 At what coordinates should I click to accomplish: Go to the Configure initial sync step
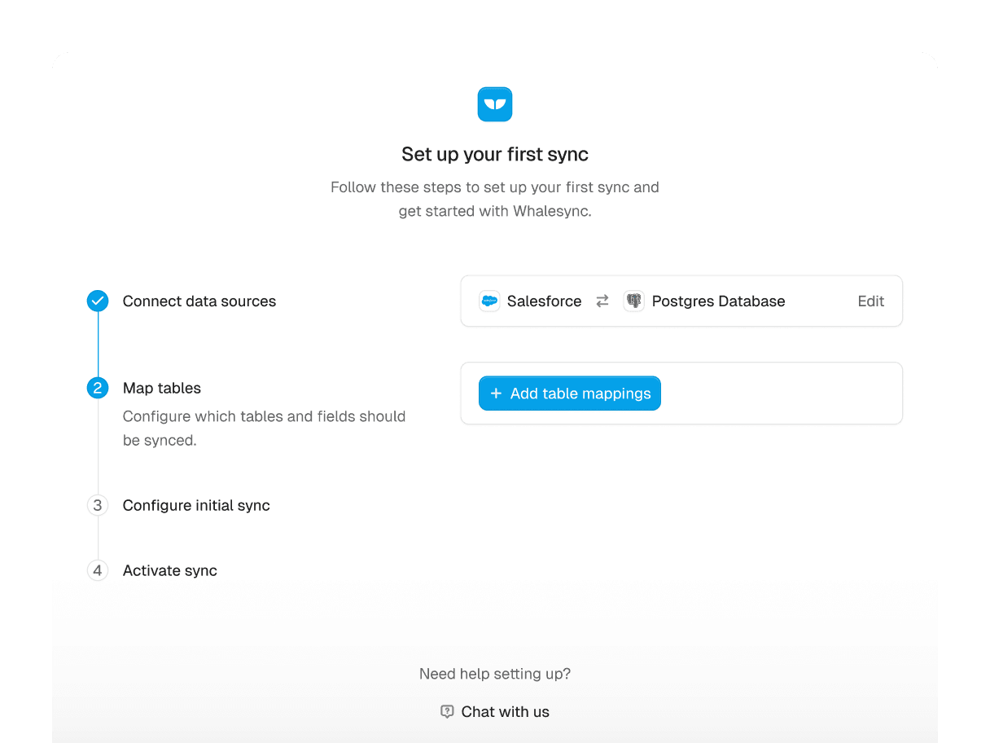point(196,506)
